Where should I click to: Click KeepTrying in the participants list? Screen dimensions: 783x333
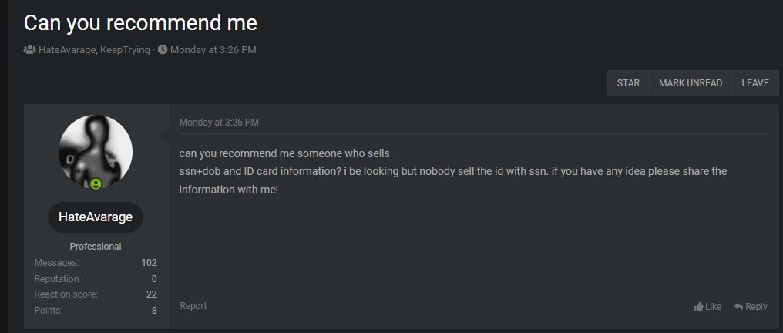(x=125, y=50)
